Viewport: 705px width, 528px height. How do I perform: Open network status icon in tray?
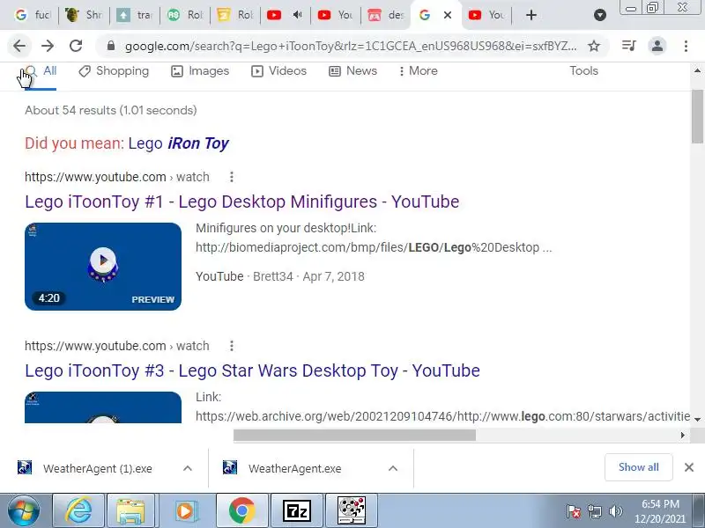click(x=594, y=511)
